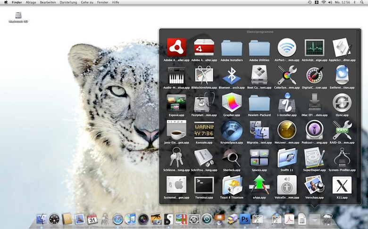368x229 pixels.
Task: Select the Macintosh HD desktop icon
Action: [x=18, y=17]
